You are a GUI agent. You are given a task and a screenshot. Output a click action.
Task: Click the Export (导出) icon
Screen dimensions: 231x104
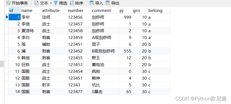tap(108, 3)
